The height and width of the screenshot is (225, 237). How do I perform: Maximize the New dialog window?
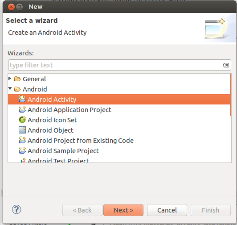(19, 7)
